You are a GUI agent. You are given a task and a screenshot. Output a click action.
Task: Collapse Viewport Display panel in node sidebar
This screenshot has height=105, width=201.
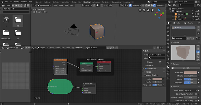[x=143, y=75]
